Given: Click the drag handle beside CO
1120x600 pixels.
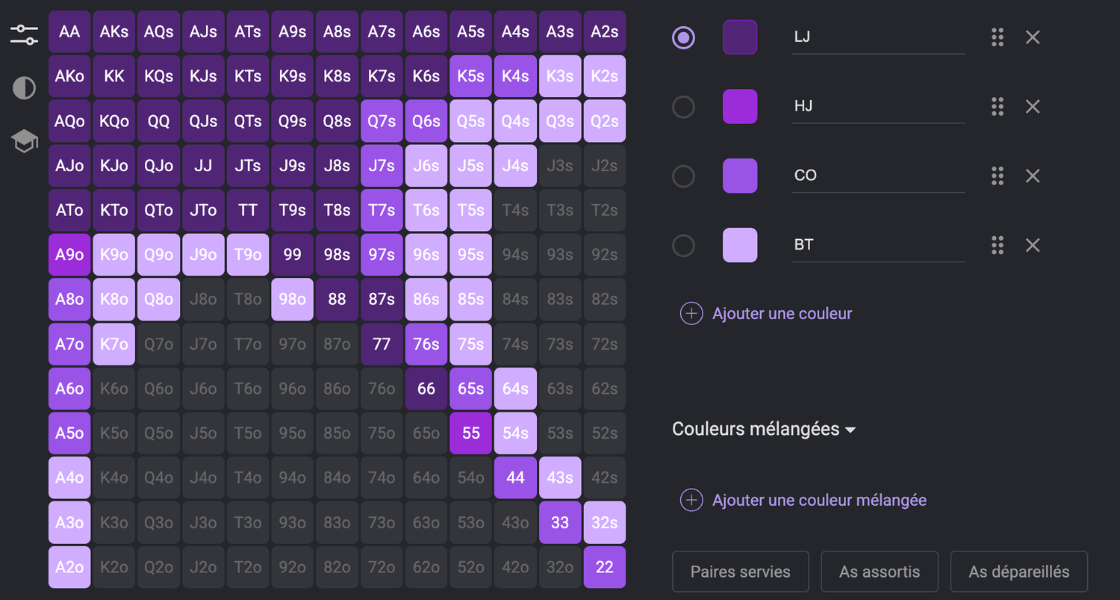Looking at the screenshot, I should [997, 176].
